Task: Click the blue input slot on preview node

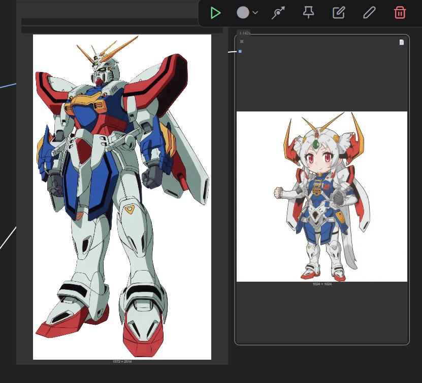Action: tap(240, 51)
